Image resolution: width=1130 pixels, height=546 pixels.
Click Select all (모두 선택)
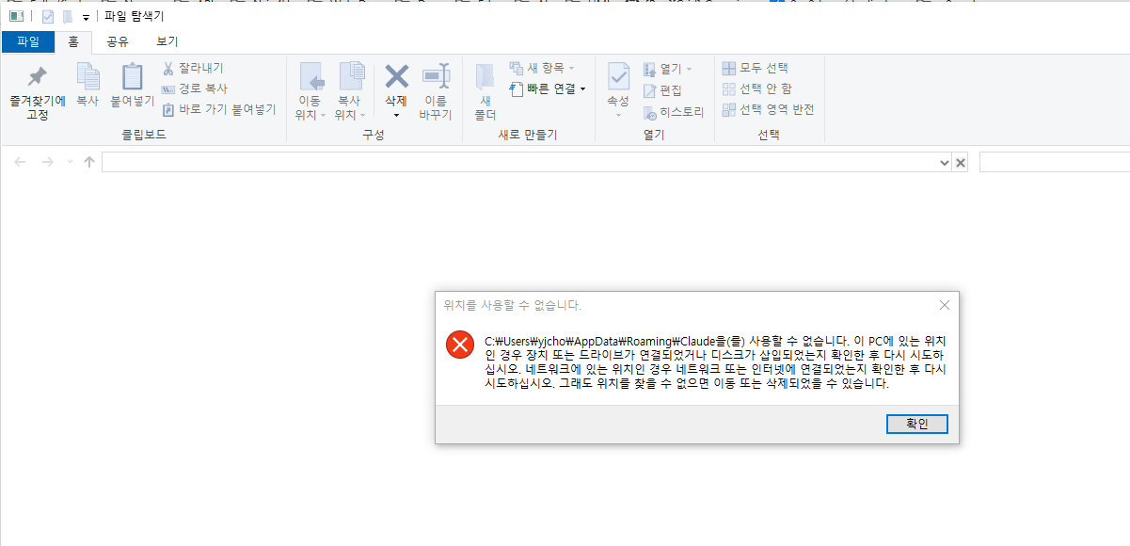[756, 68]
